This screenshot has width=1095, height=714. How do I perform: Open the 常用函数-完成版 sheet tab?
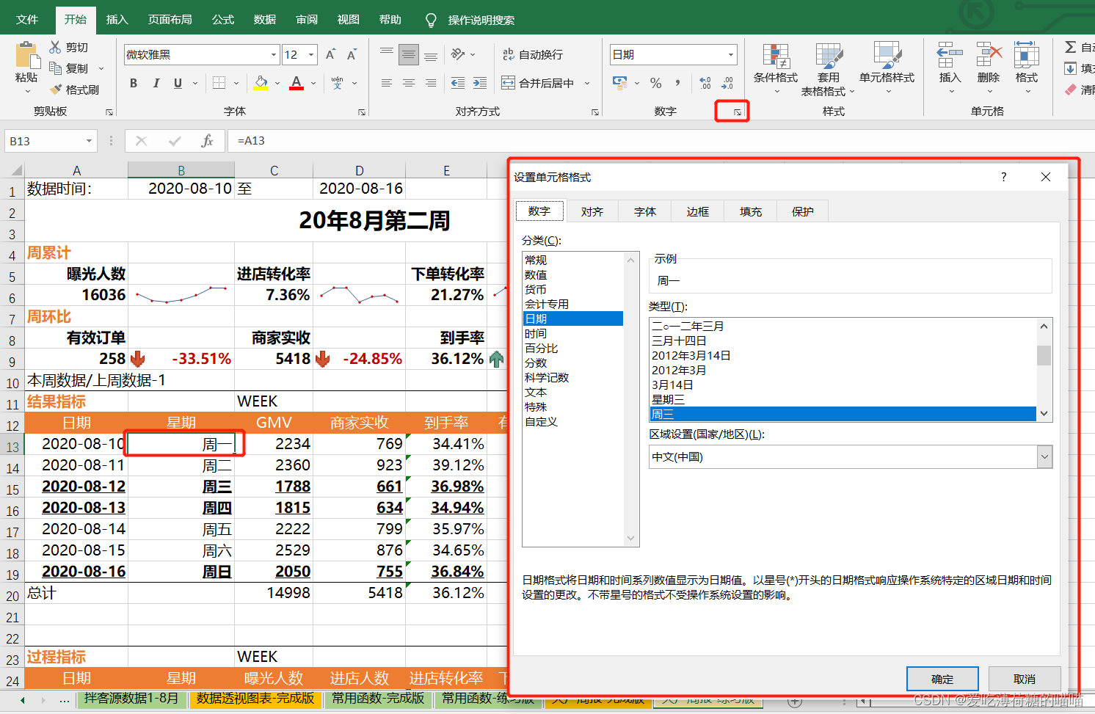tap(378, 699)
